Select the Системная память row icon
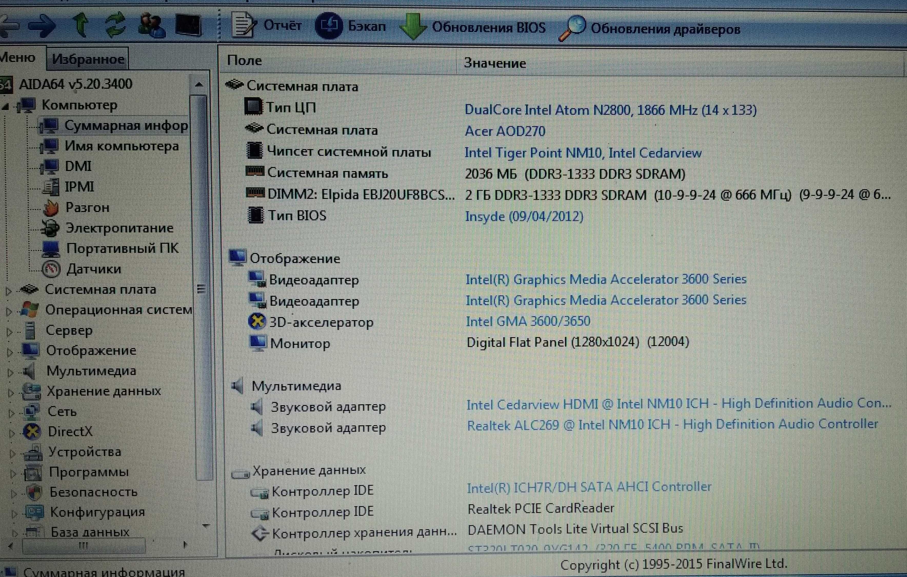907x577 pixels. (x=255, y=171)
